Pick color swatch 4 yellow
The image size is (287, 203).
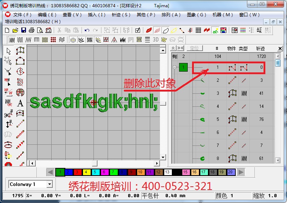click(x=86, y=172)
